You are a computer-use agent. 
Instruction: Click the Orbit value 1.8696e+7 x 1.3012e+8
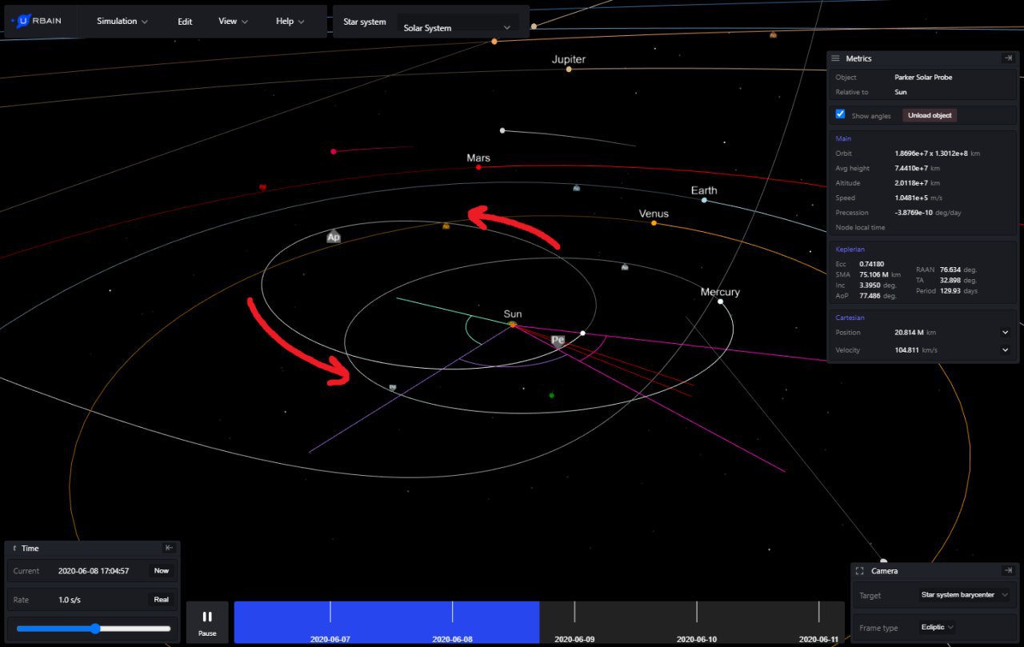[931, 153]
